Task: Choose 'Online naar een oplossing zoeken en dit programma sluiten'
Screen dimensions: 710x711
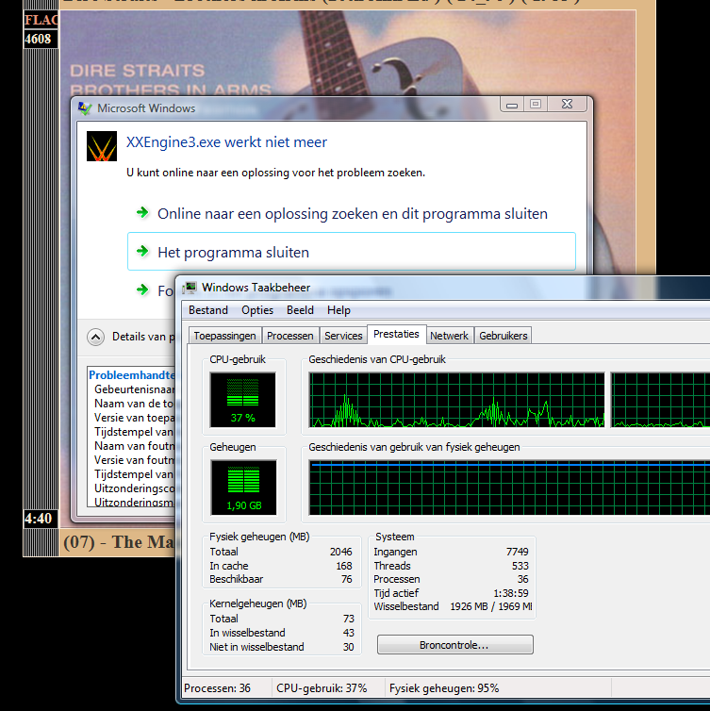Action: (x=352, y=213)
